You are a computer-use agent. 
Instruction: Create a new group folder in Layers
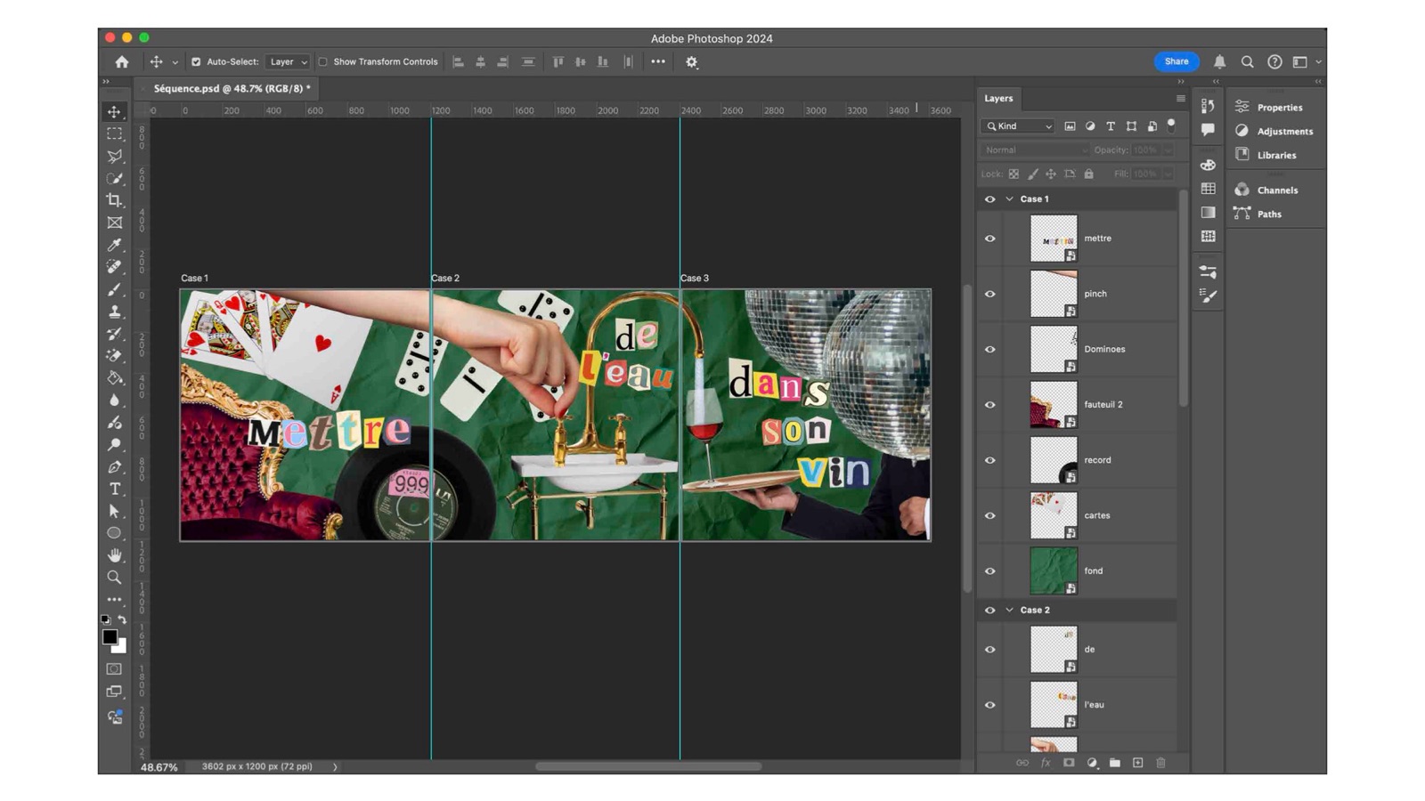click(1114, 763)
